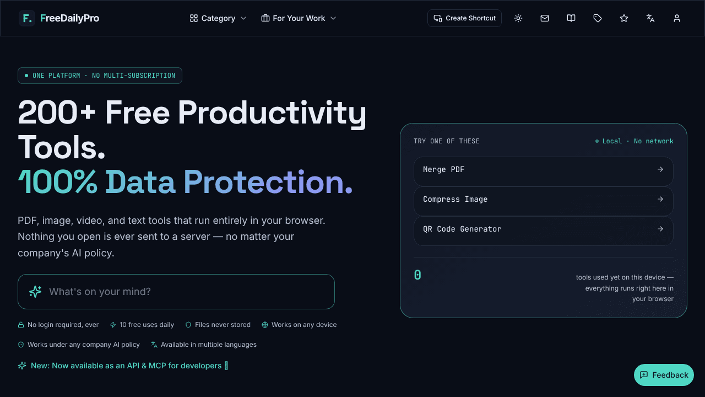Screen dimensions: 705x397
Task: Click the monitor icon in Create Shortcut
Action: click(x=438, y=18)
